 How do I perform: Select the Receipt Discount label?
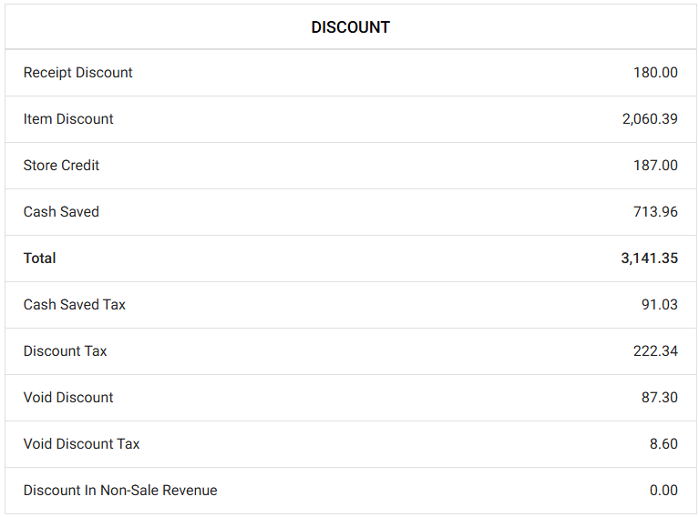pos(78,73)
